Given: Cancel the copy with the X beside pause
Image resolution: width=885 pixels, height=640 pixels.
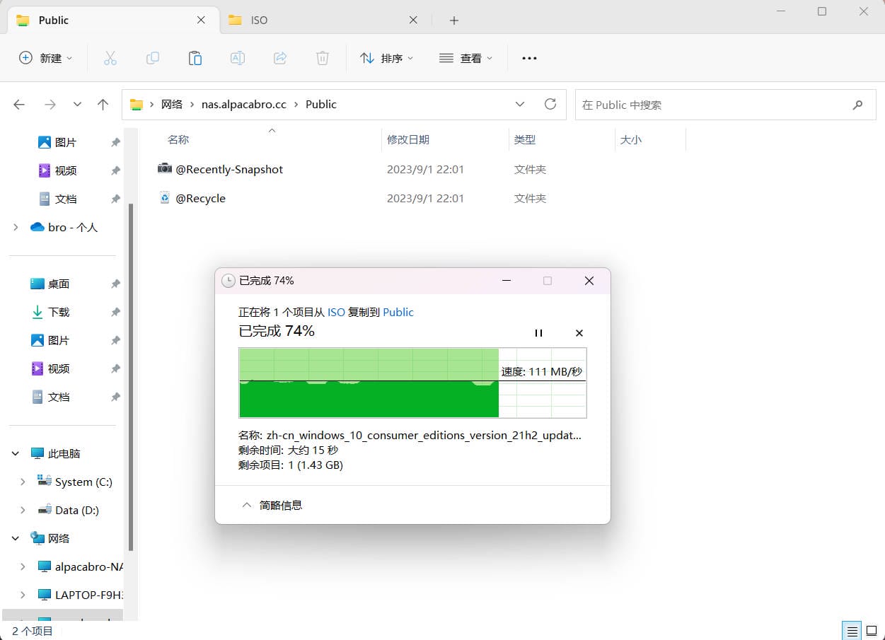Looking at the screenshot, I should [579, 332].
